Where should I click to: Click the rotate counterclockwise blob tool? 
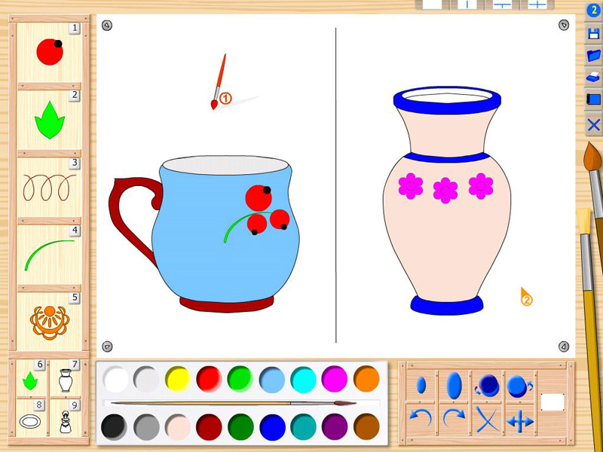coord(487,386)
